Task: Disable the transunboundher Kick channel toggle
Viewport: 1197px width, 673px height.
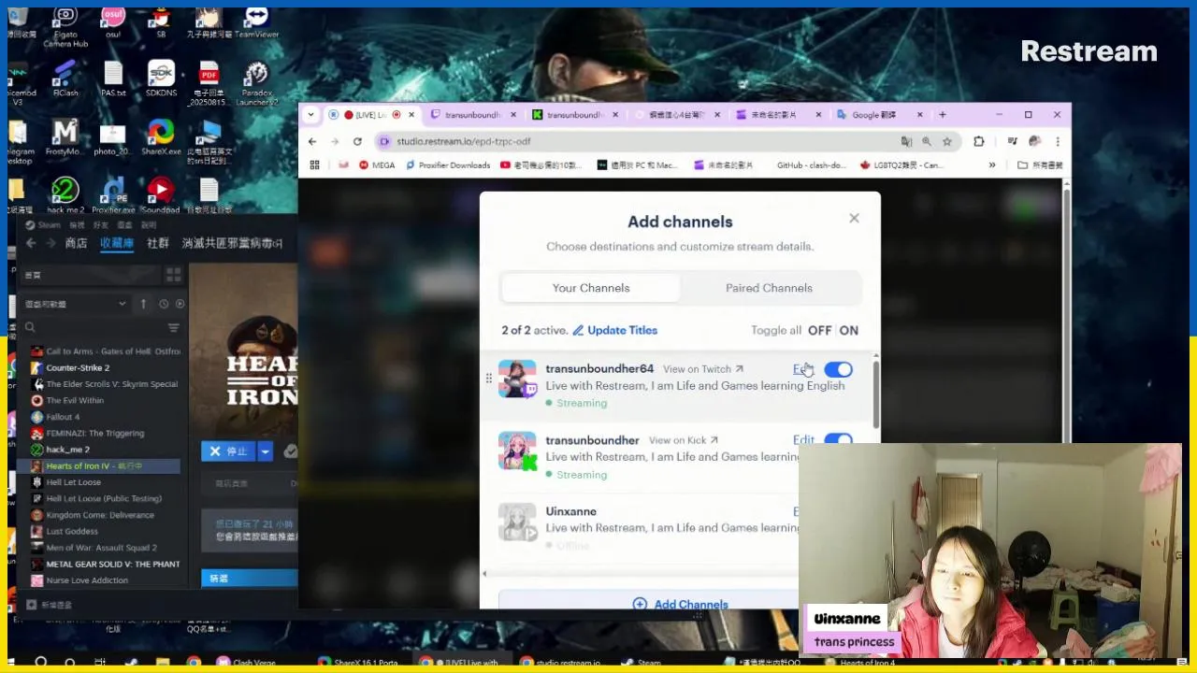Action: coord(838,439)
